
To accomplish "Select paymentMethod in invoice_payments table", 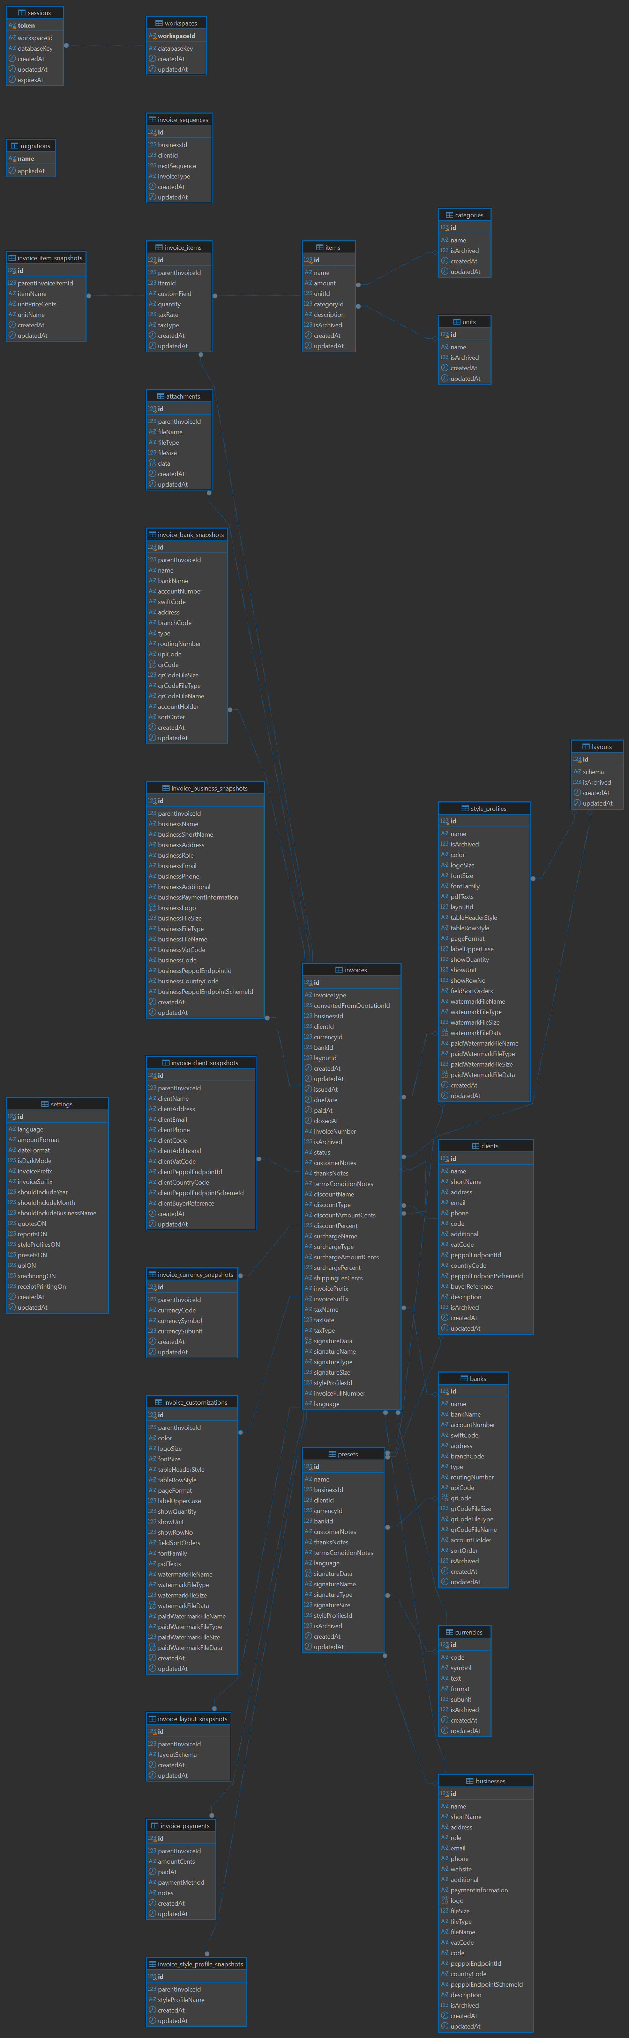I will click(181, 1882).
